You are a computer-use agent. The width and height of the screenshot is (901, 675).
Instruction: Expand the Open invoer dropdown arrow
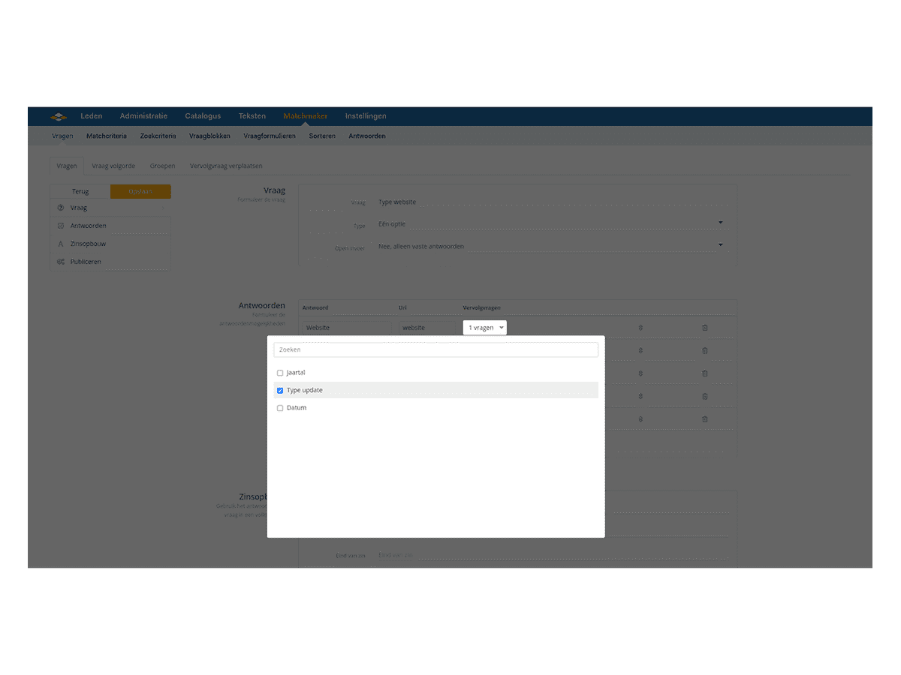(x=720, y=245)
